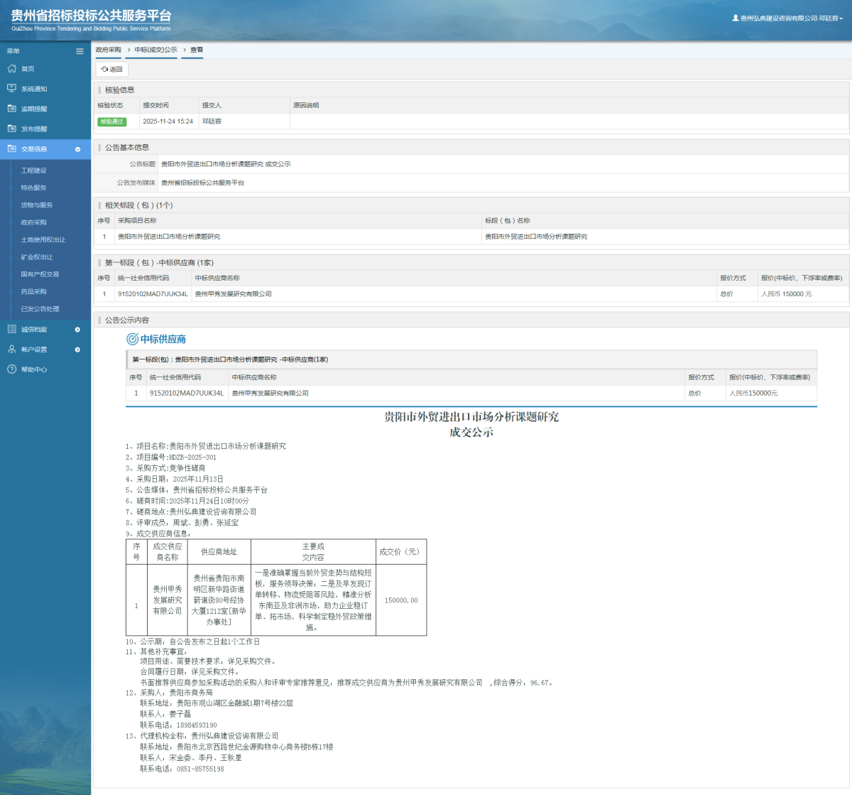Click the 中标(成交)公示 breadcrumb tab
852x795 pixels.
point(155,50)
